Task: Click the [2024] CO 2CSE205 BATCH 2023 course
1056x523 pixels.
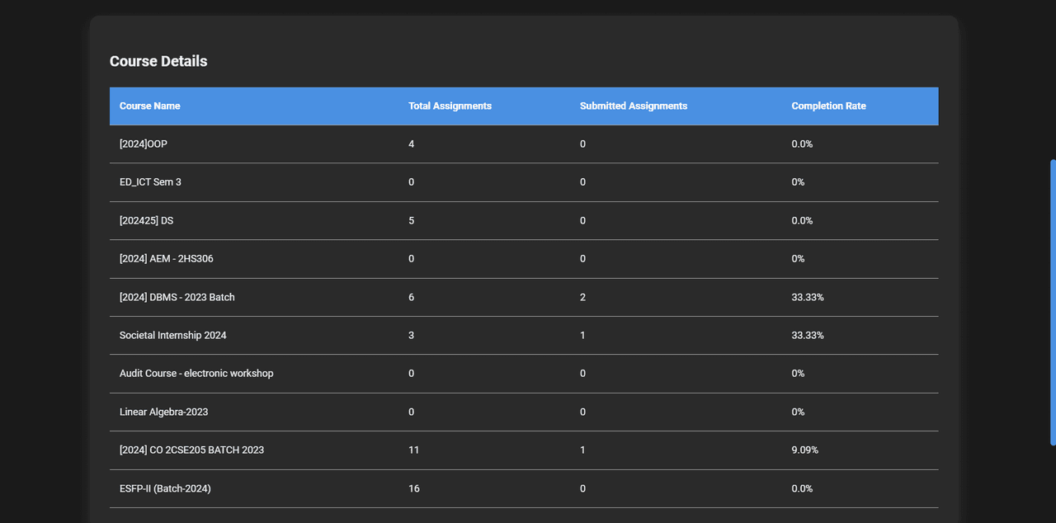Action: coord(191,450)
